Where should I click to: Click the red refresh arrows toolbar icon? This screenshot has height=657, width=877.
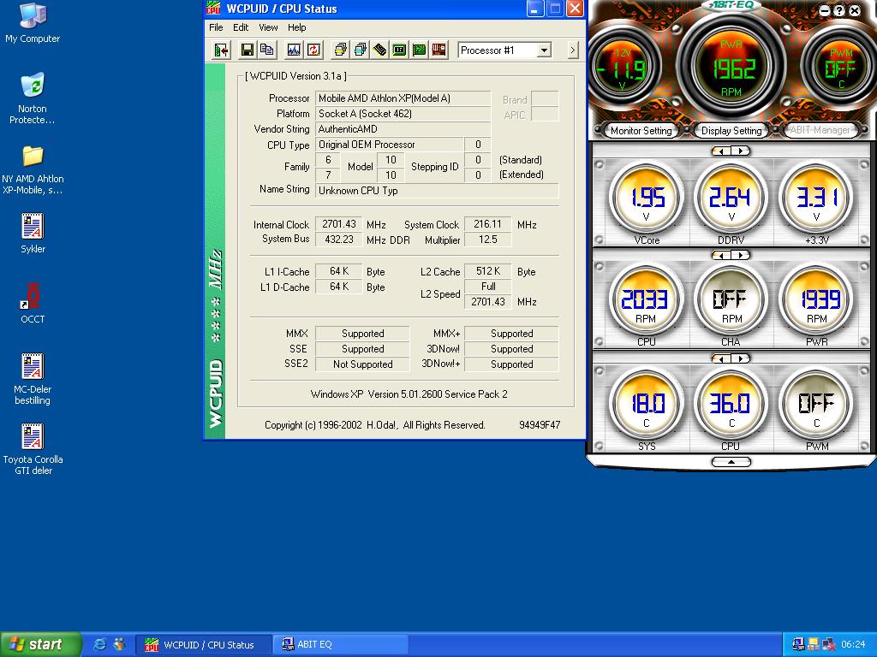313,50
